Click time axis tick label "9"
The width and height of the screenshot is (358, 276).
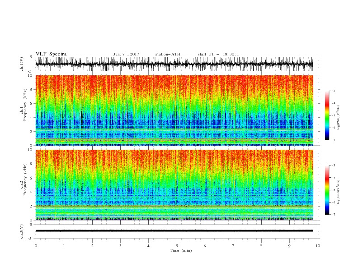click(x=289, y=246)
